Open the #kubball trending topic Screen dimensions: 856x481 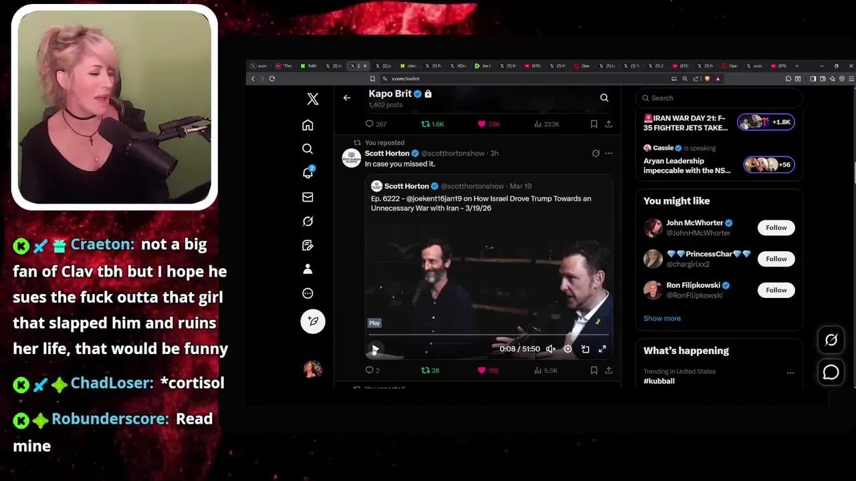(x=659, y=381)
